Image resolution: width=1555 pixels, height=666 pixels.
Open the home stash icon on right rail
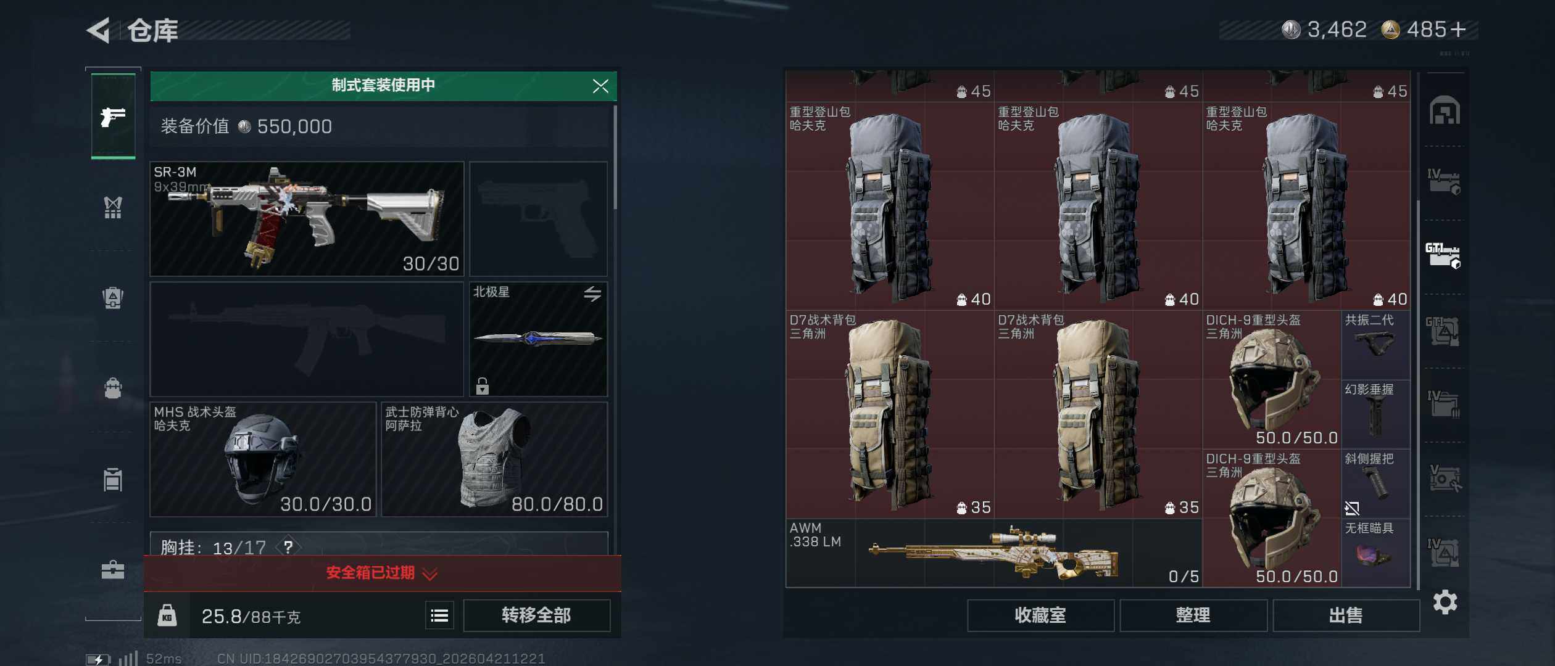[1445, 110]
